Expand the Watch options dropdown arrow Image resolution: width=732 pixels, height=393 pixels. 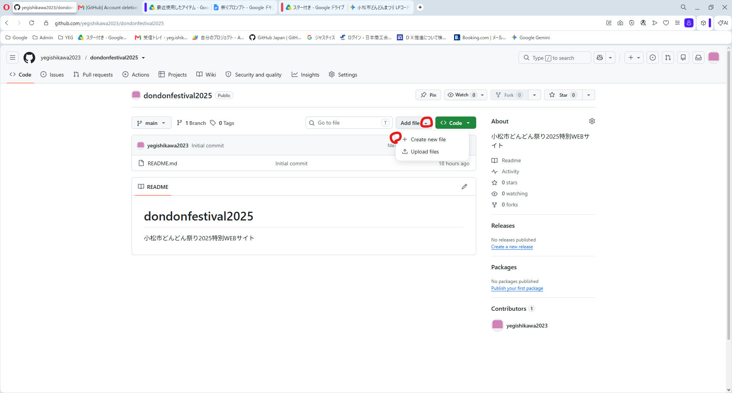pyautogui.click(x=482, y=95)
